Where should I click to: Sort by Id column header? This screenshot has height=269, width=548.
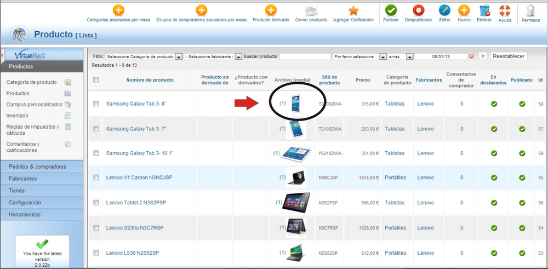[540, 80]
